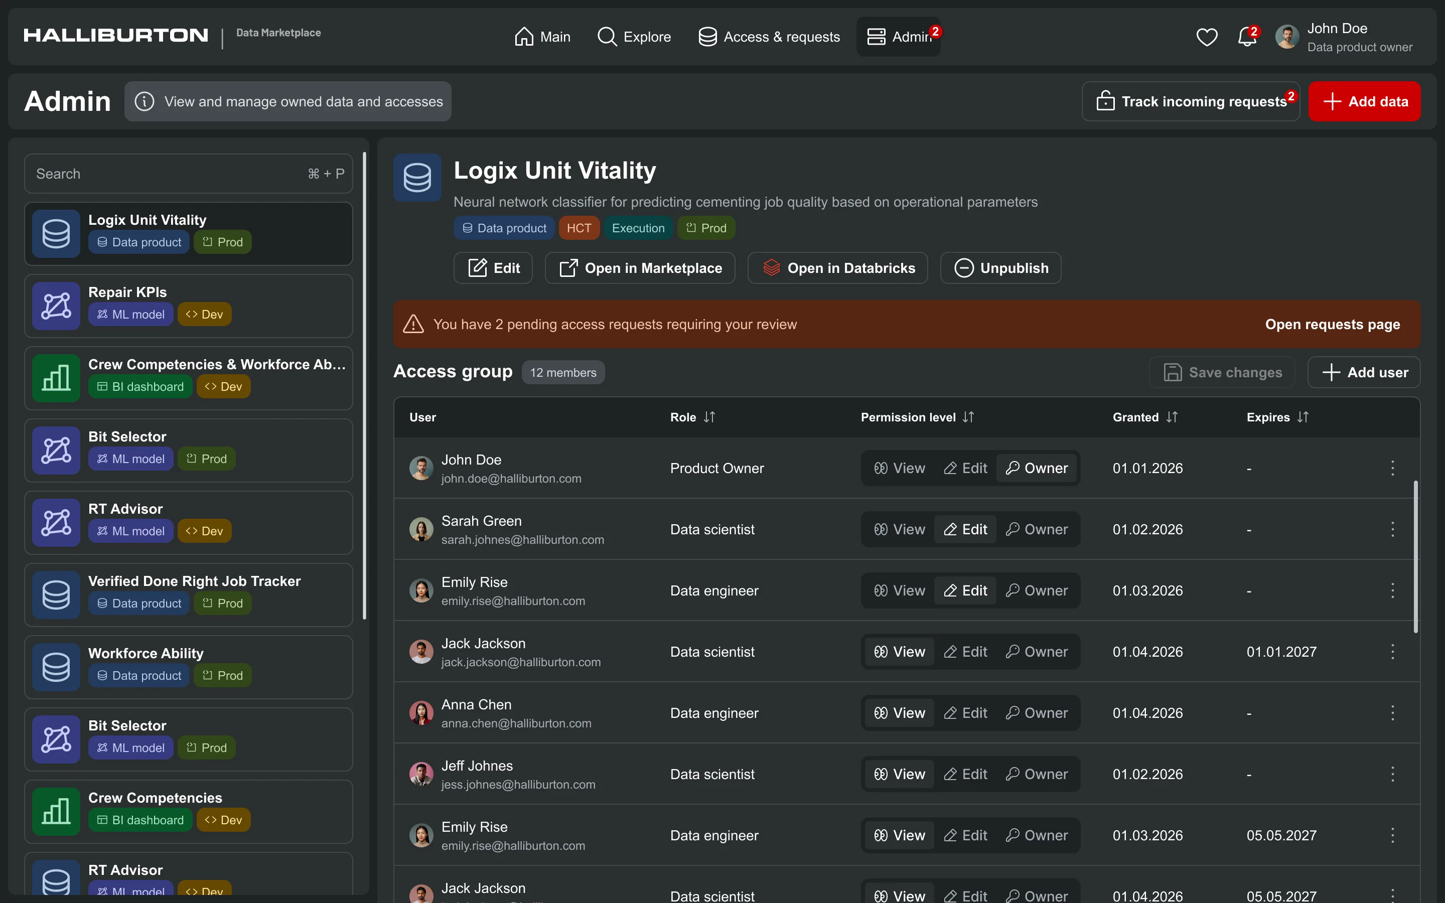The image size is (1445, 903).
Task: Set Jeff Johnes's permission to Edit
Action: point(965,774)
